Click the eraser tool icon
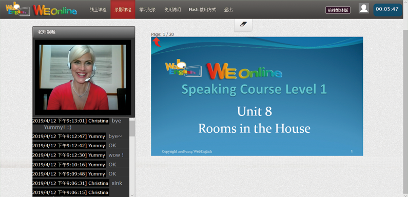Viewport: 408px width, 197px height. click(243, 24)
